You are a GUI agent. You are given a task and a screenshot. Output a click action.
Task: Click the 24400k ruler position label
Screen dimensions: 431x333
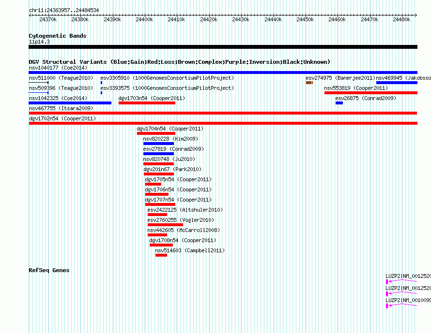(x=144, y=19)
